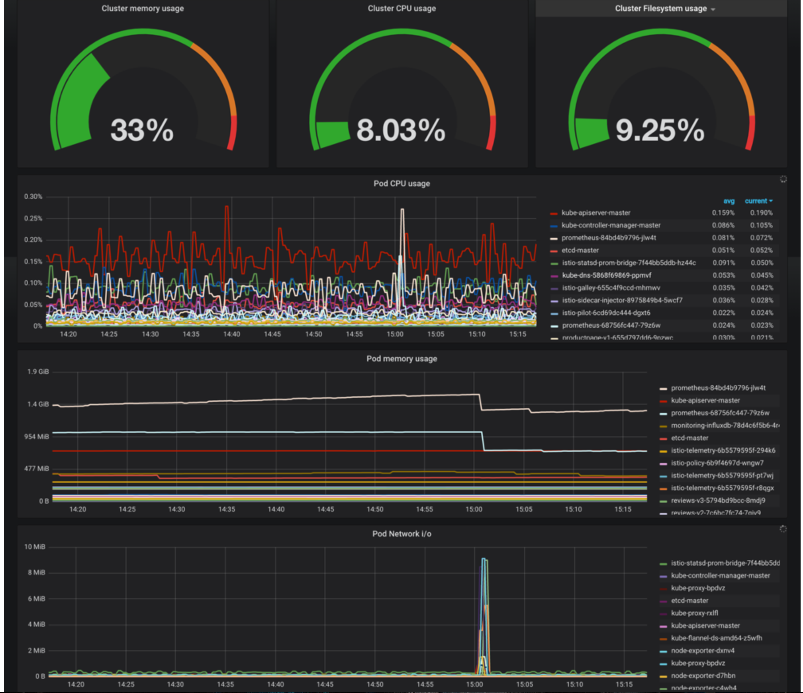
Task: Toggle etcd-master series in Pod CPU legend
Action: (580, 250)
